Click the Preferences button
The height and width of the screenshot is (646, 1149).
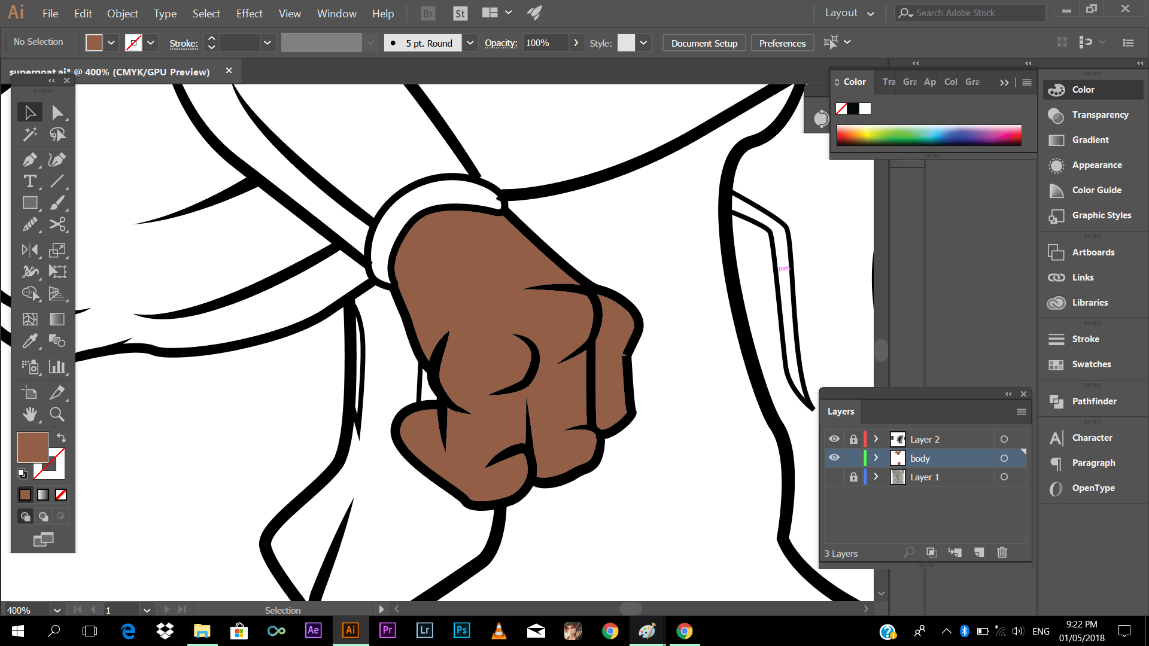coord(782,43)
